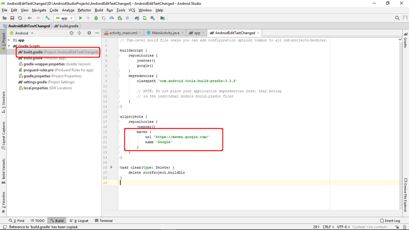This screenshot has width=409, height=230.
Task: Attach debugger to Android process icon
Action: click(x=119, y=18)
